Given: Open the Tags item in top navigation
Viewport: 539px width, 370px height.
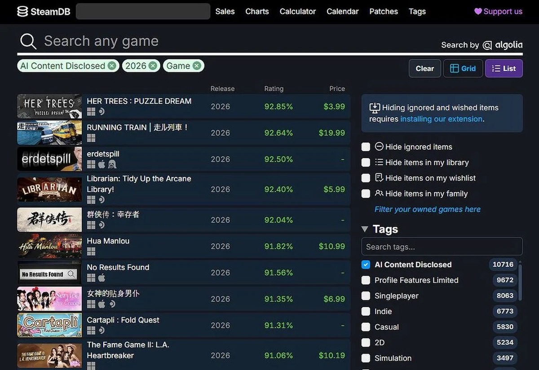Looking at the screenshot, I should [x=417, y=12].
